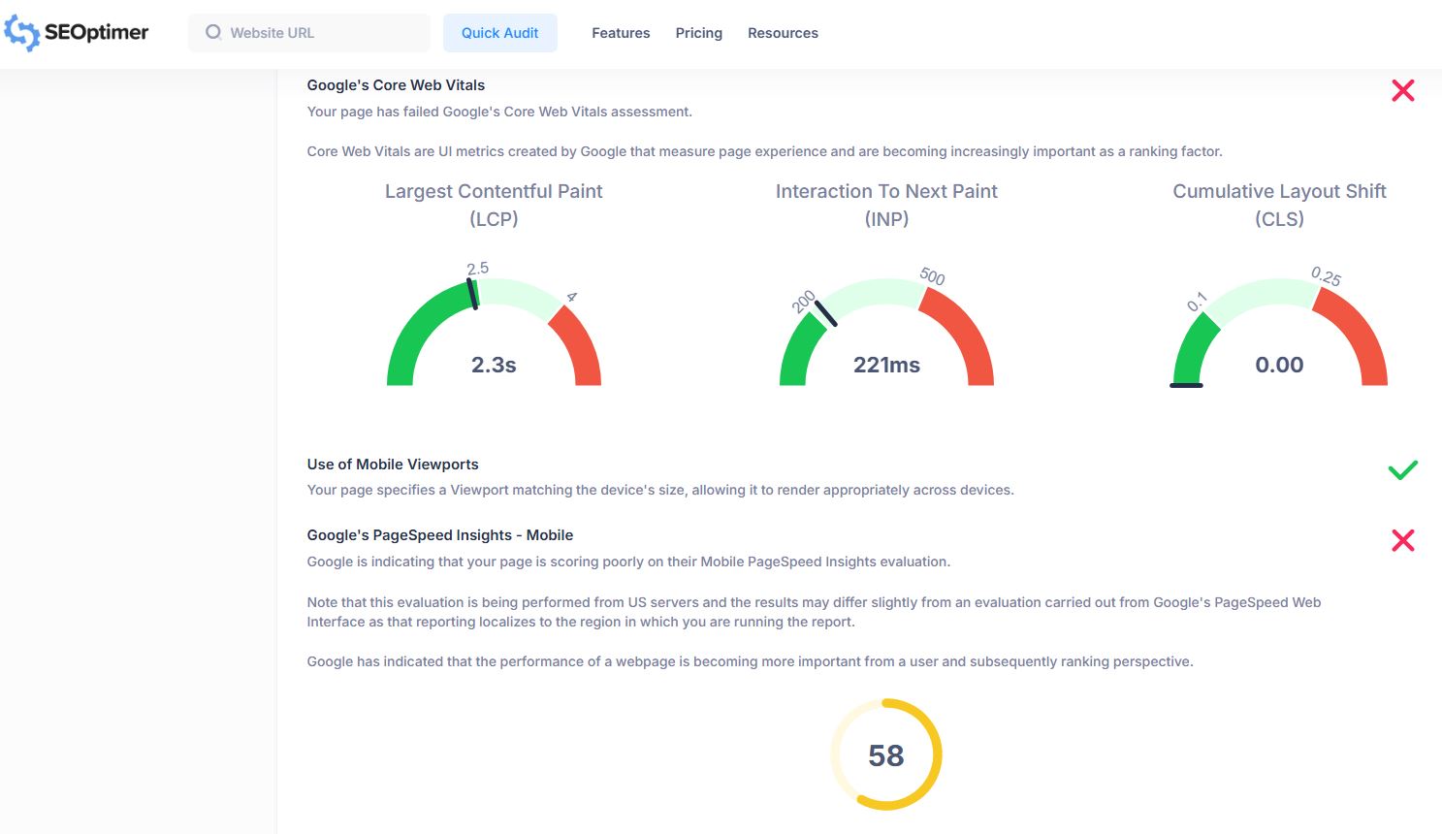1442x834 pixels.
Task: Click the red X next to PageSpeed Insights Mobile
Action: point(1402,540)
